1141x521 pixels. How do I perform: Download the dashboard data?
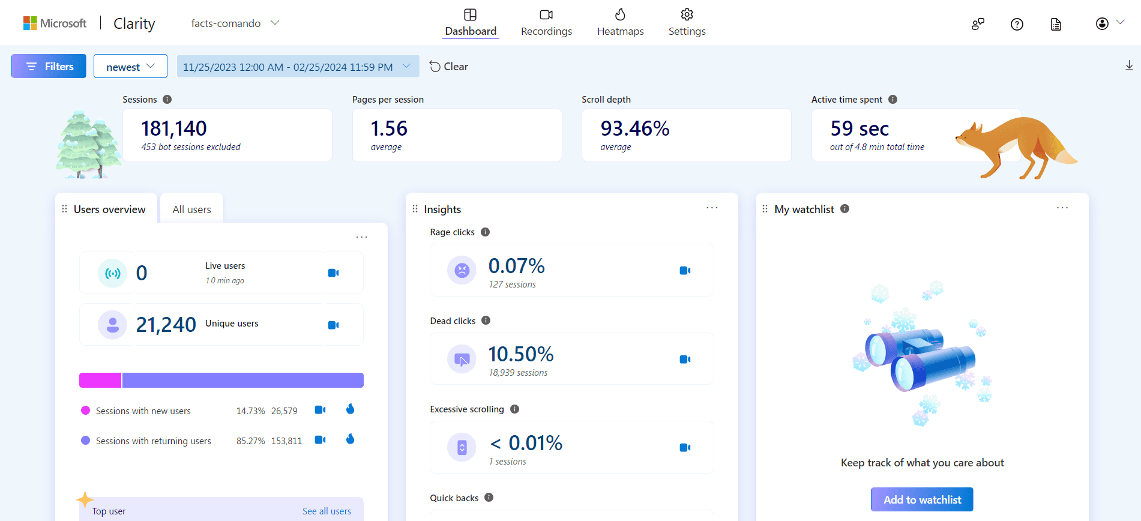(x=1128, y=66)
